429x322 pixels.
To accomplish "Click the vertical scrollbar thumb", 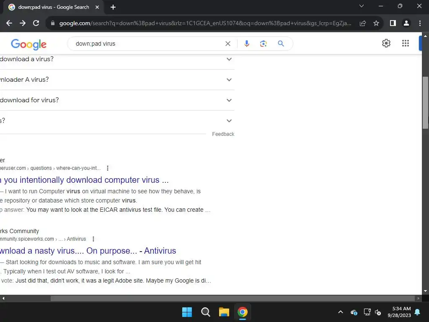I will tap(425, 103).
